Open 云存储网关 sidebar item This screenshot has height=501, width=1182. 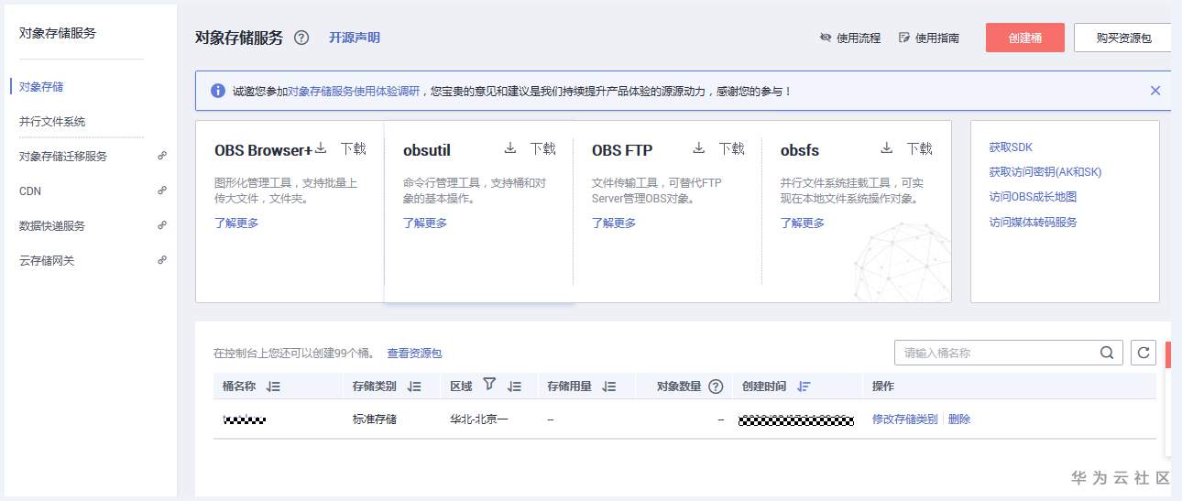pos(47,261)
